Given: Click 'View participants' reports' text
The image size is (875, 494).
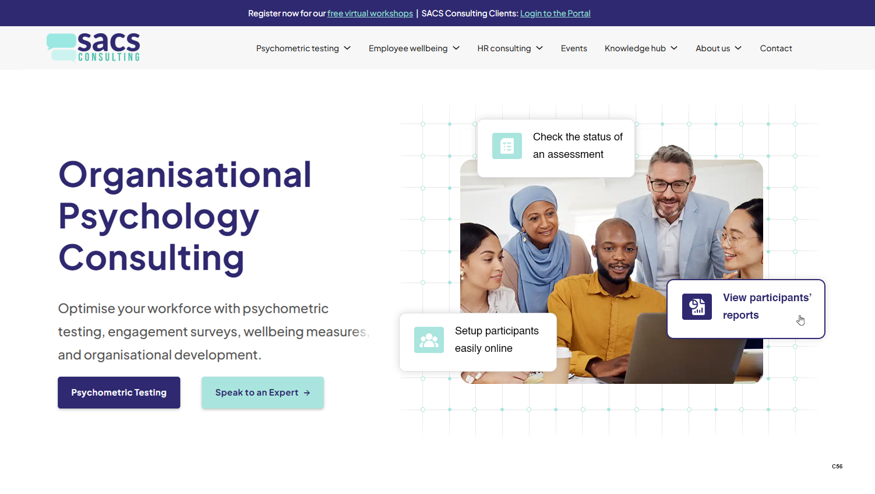Looking at the screenshot, I should 767,306.
